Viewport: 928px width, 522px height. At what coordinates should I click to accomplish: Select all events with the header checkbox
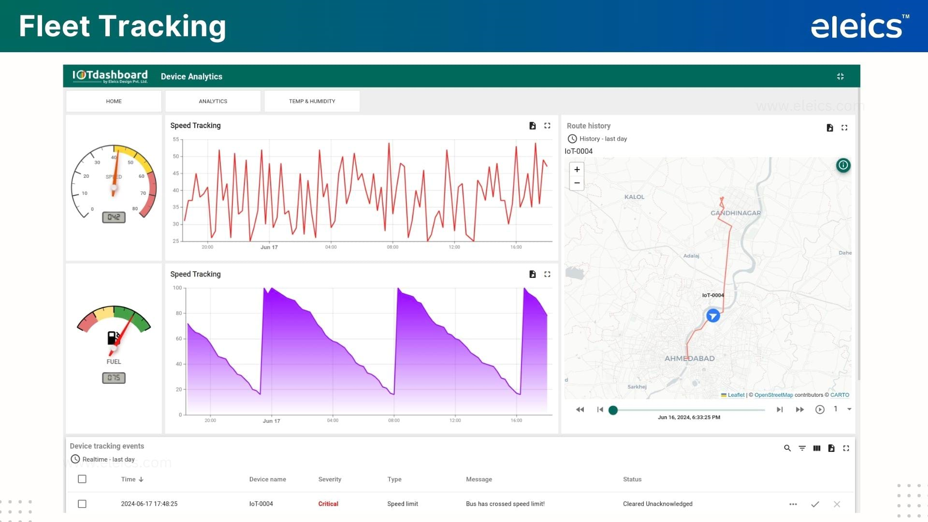(x=82, y=479)
